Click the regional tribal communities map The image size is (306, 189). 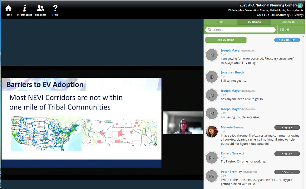pyautogui.click(x=119, y=132)
